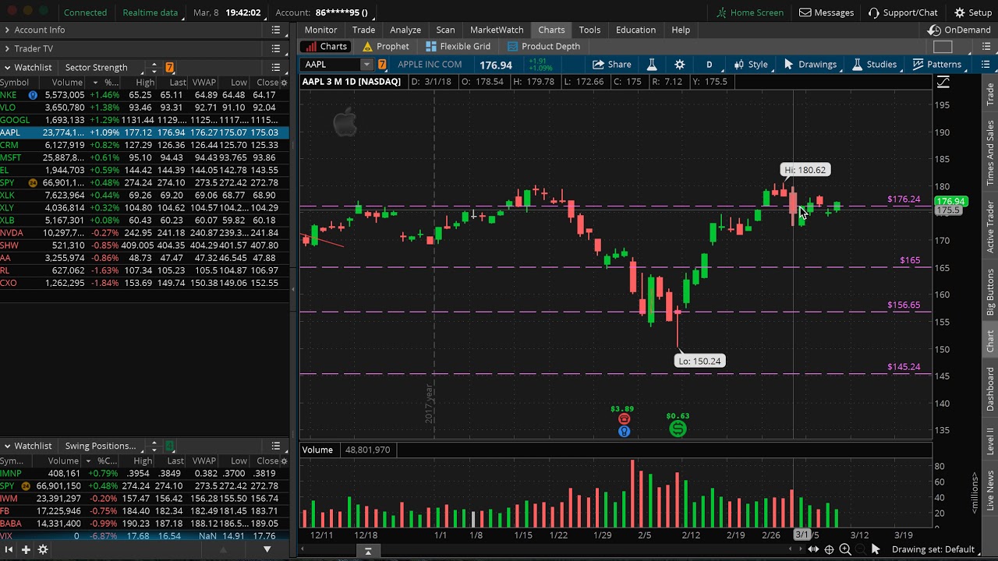Screen dimensions: 998x561
Task: Open the Flexible Grid subtab
Action: tap(458, 47)
